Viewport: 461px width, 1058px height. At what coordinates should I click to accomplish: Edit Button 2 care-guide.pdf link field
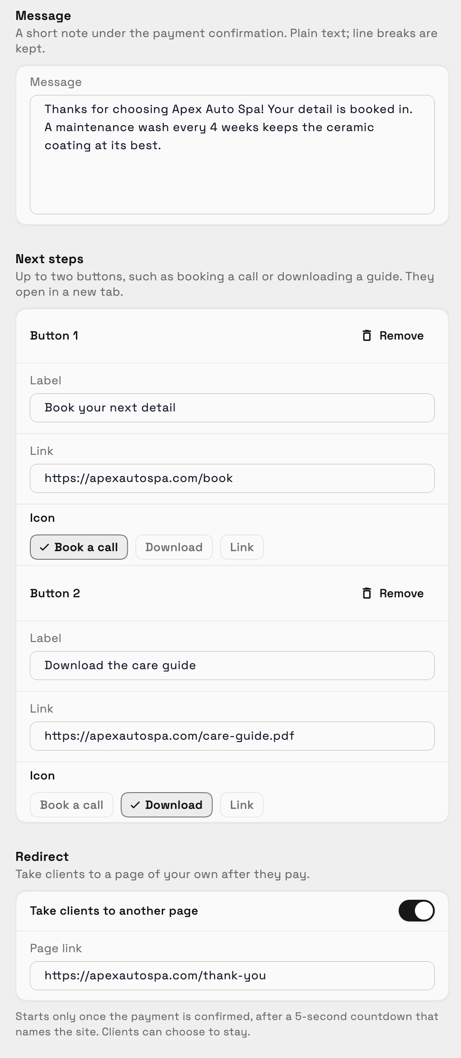[x=232, y=736]
